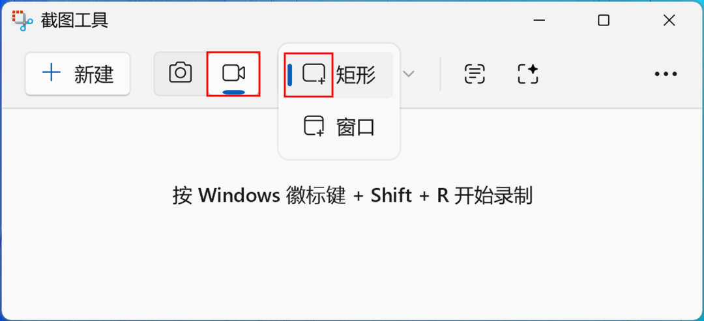Click the window mode icon
704x321 pixels.
[314, 126]
